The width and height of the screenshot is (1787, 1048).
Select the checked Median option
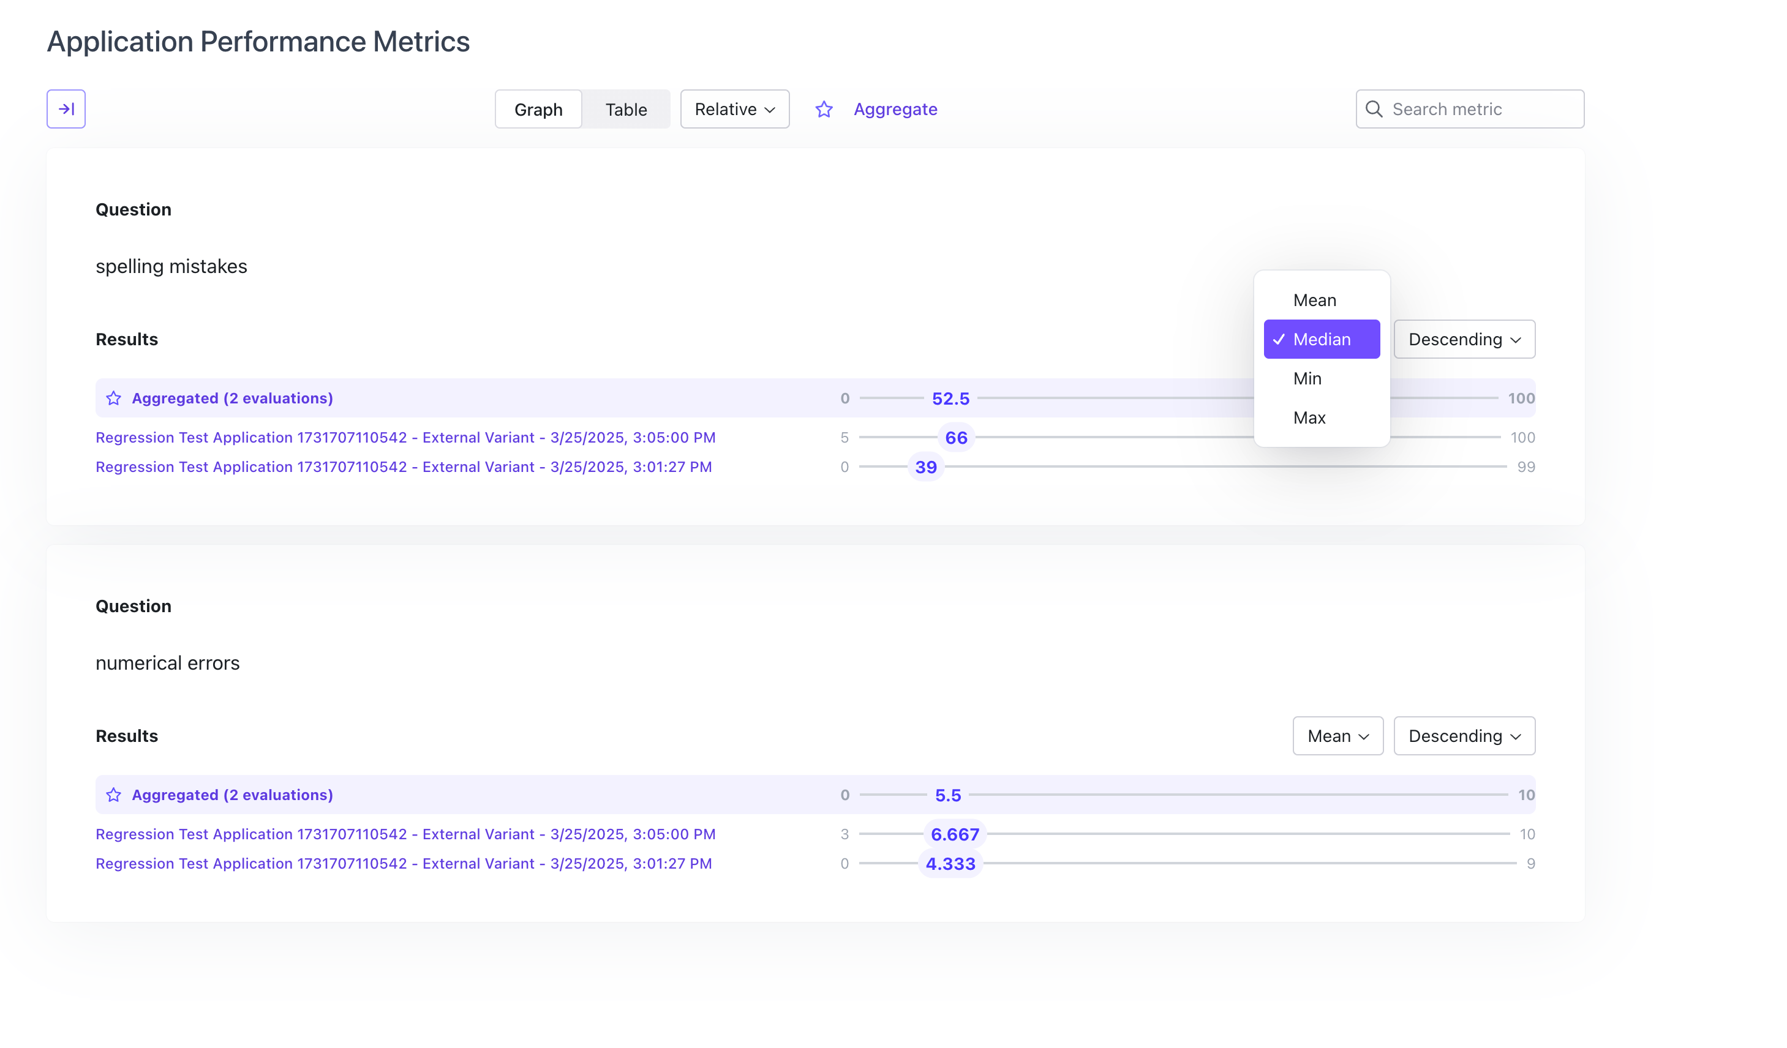[1321, 340]
